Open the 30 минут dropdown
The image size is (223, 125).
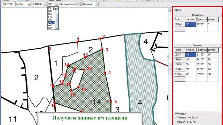[97, 4]
